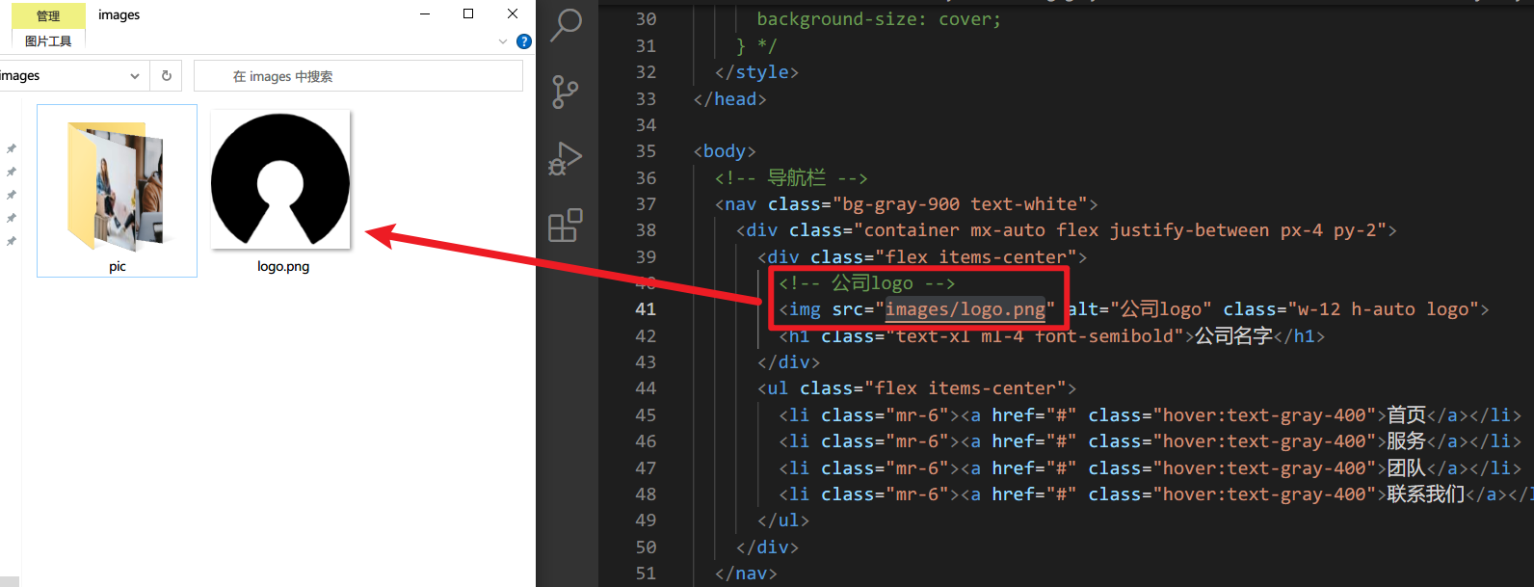Expand the address bar history dropdown

click(x=135, y=76)
